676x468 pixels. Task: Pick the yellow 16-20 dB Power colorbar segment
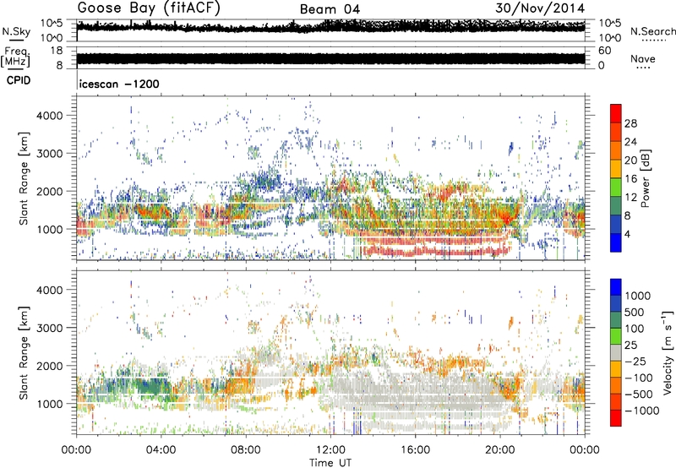pyautogui.click(x=616, y=168)
